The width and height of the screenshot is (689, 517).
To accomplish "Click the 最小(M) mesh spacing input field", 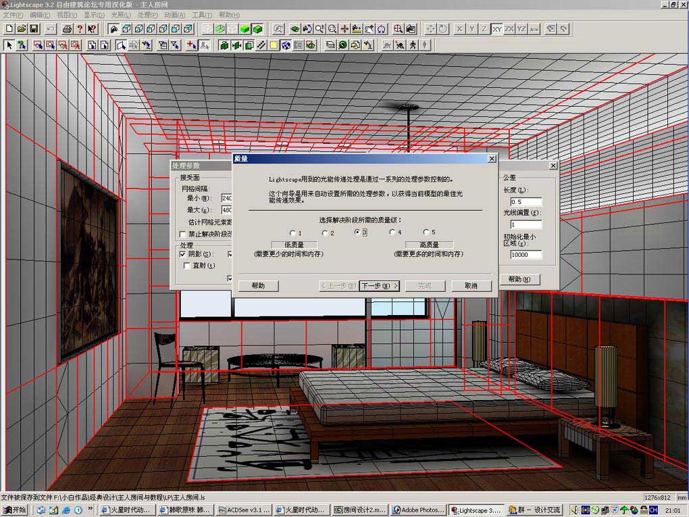I will pyautogui.click(x=227, y=198).
